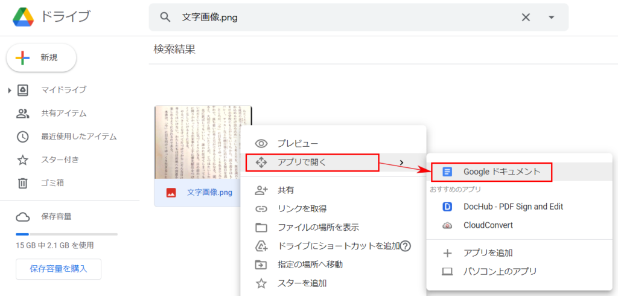Click the 共有アイテム people icon
Image resolution: width=618 pixels, height=296 pixels.
(23, 114)
